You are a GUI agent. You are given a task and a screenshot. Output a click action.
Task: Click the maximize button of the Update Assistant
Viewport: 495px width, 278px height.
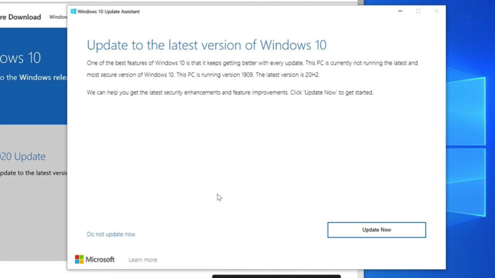418,11
